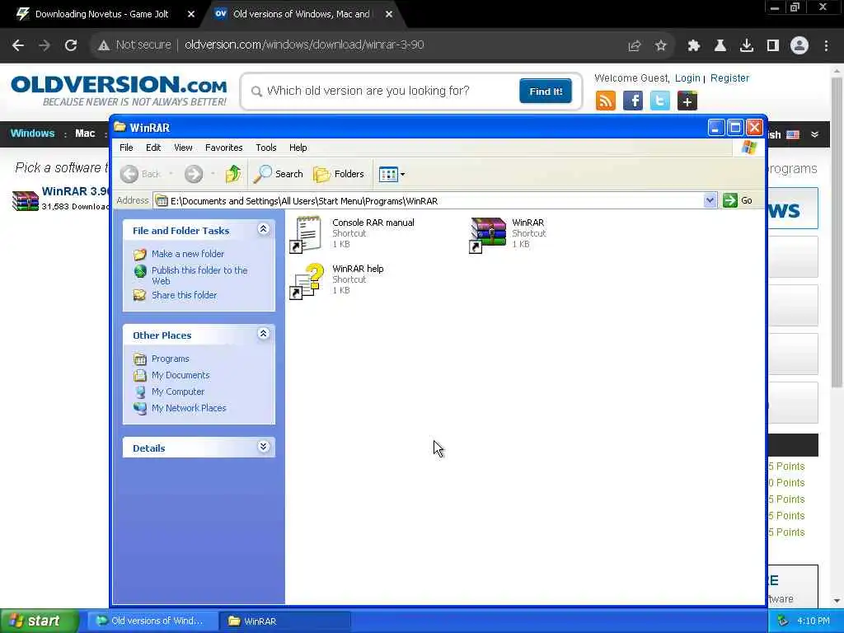The image size is (844, 633).
Task: Open the Twitter icon on oldversion.com
Action: pos(660,101)
